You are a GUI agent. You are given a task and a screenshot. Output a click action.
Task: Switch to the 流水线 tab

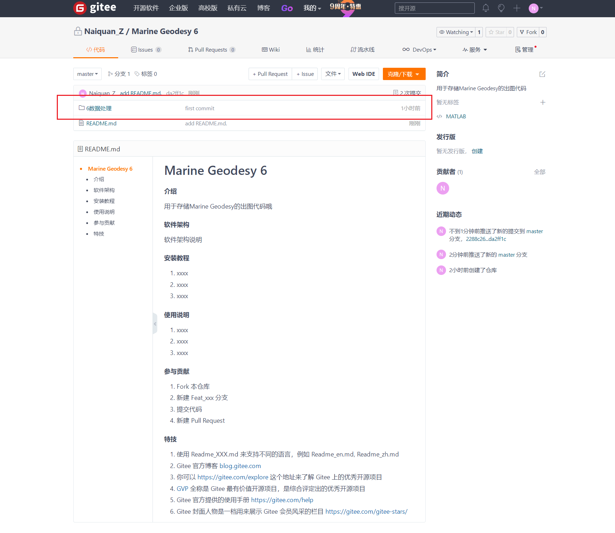363,50
